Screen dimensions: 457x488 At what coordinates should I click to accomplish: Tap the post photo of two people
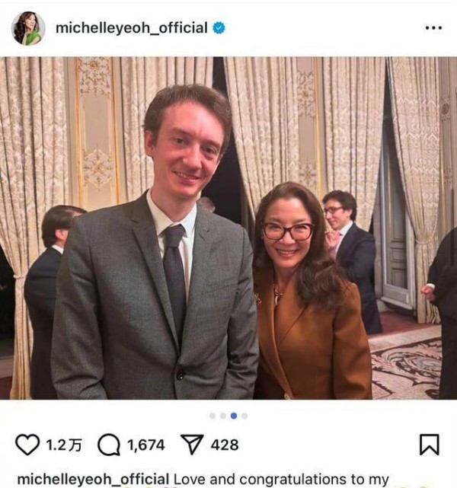(x=228, y=228)
